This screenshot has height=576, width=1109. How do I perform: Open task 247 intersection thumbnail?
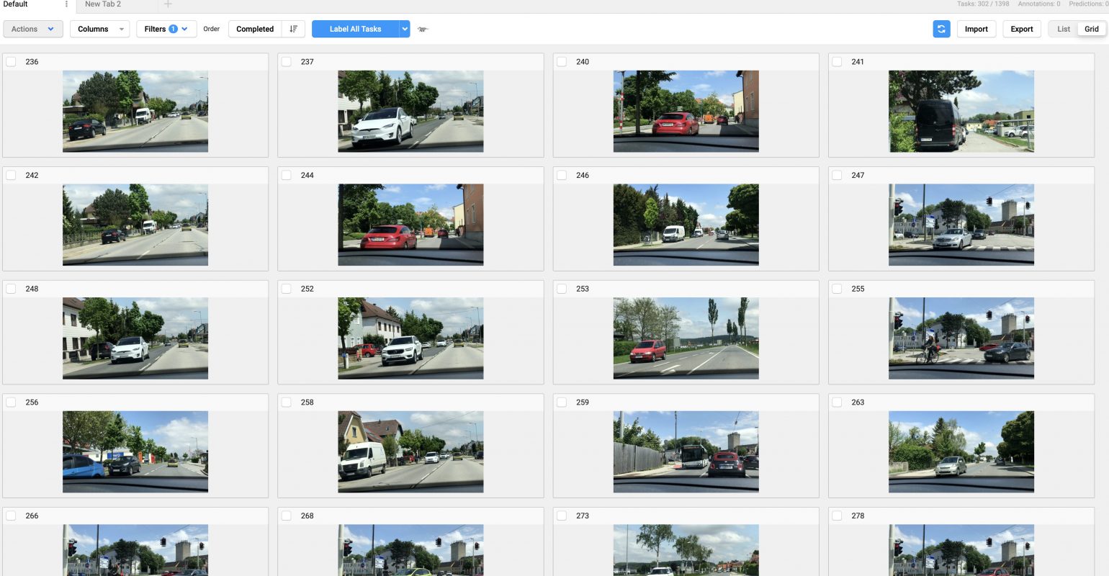961,225
